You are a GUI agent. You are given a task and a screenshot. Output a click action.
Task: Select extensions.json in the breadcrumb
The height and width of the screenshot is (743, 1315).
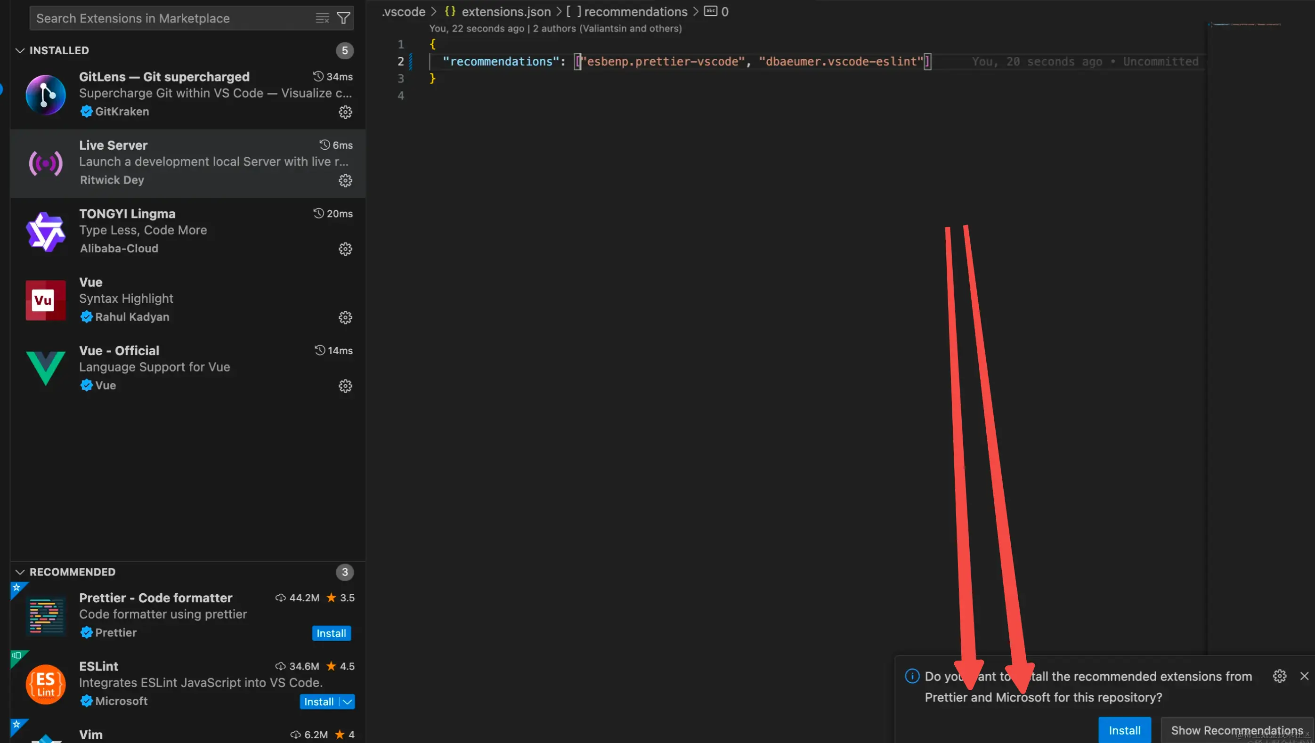click(505, 11)
